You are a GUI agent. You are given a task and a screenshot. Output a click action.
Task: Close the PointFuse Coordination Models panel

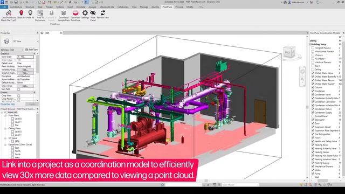[x=343, y=33]
